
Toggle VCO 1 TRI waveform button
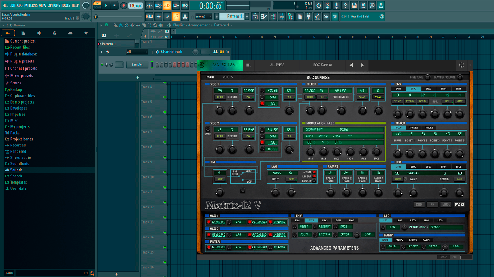(262, 104)
